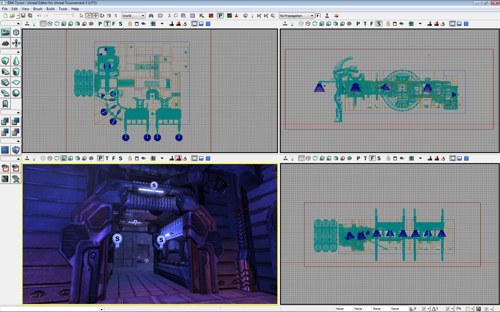Image resolution: width=500 pixels, height=312 pixels.
Task: Hide selected actors
Action: tap(16, 168)
